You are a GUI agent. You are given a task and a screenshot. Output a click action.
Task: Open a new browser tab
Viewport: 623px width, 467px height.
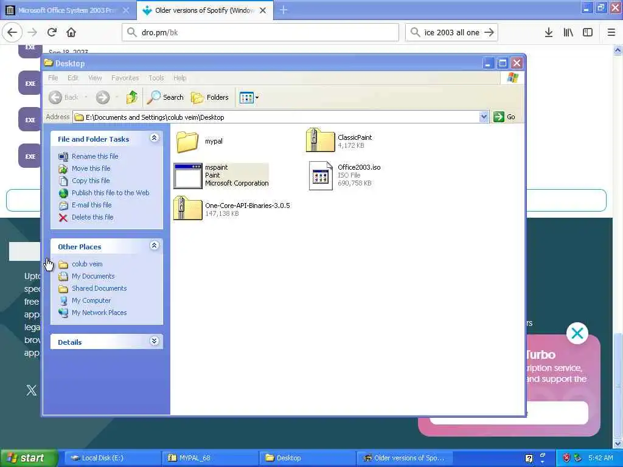click(284, 10)
